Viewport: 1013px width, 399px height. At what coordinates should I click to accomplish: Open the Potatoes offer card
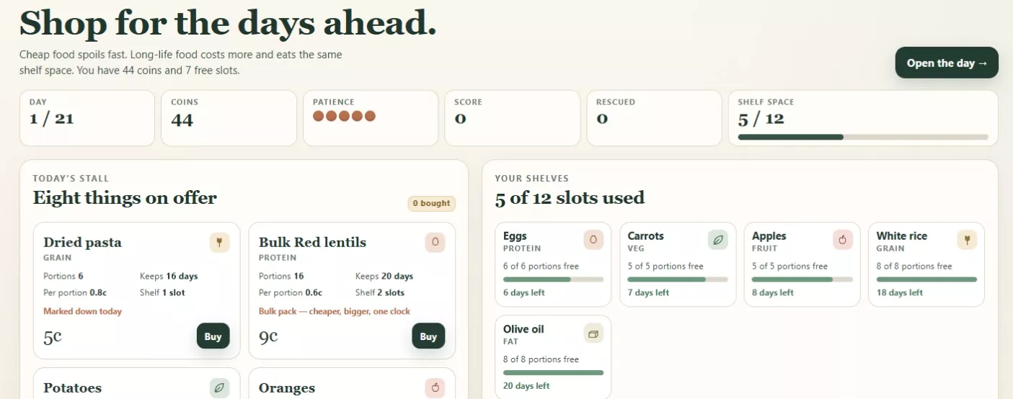point(136,384)
